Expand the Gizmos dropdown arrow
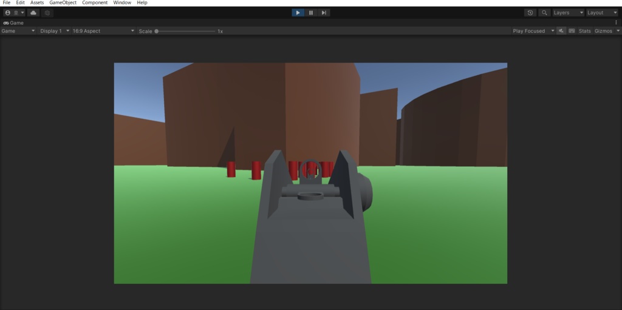This screenshot has width=622, height=310. [x=618, y=31]
